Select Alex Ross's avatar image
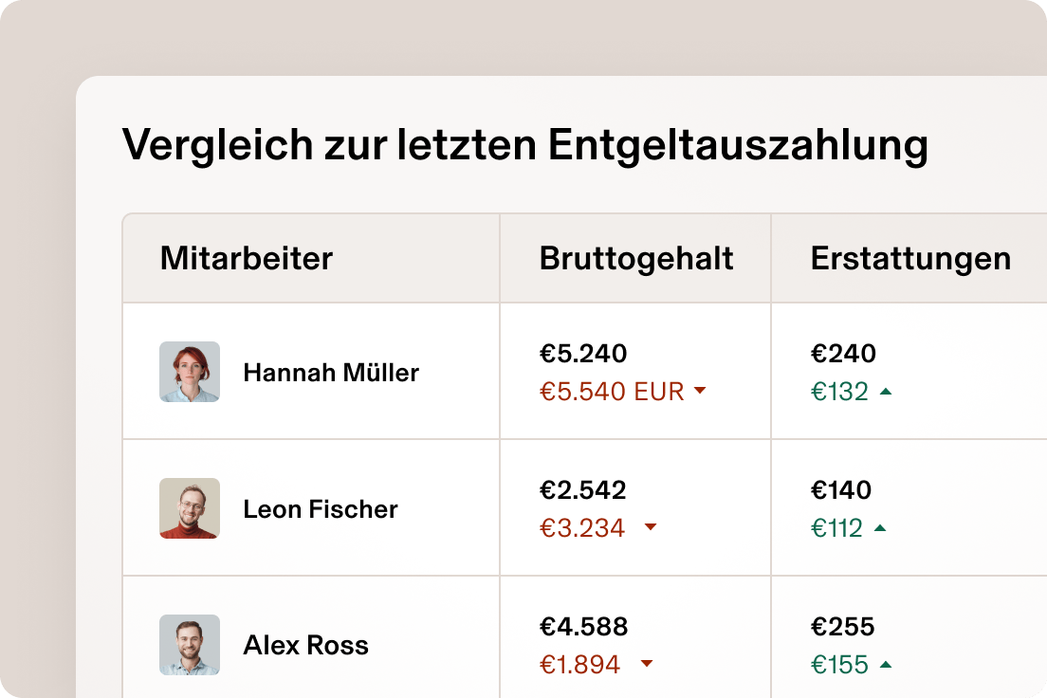The width and height of the screenshot is (1047, 698). tap(189, 645)
